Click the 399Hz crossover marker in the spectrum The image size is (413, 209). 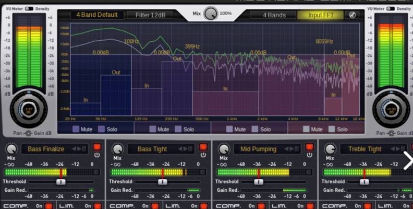[192, 47]
